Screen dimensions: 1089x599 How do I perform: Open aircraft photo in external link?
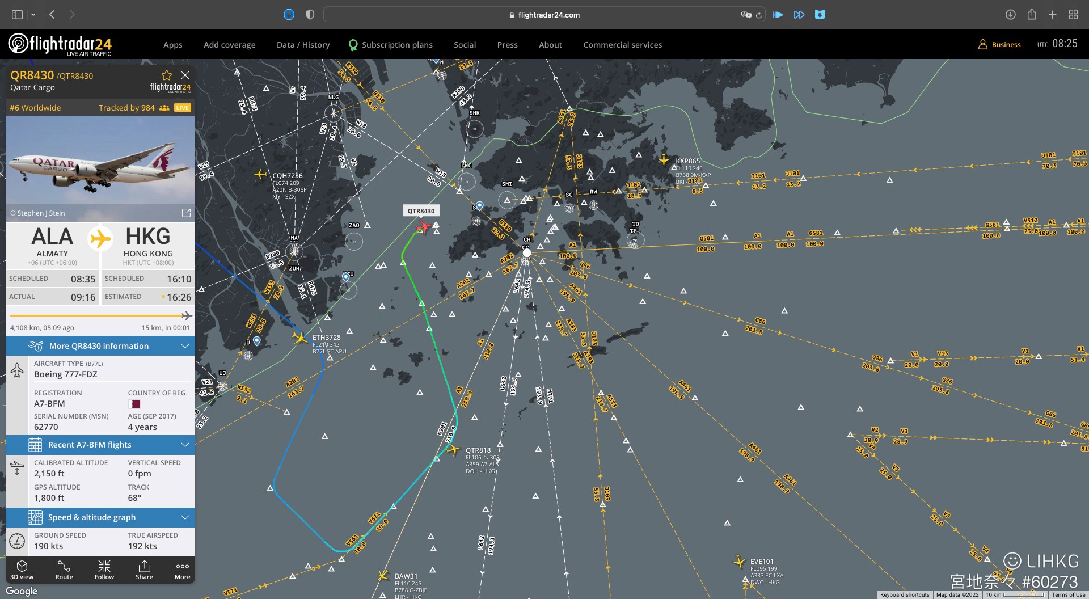point(186,213)
